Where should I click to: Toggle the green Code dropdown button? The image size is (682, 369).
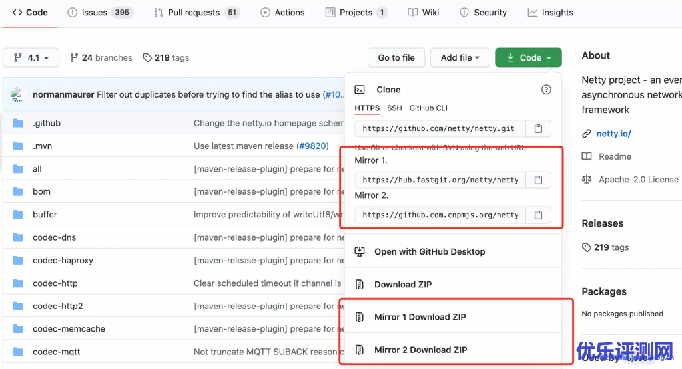tap(528, 58)
